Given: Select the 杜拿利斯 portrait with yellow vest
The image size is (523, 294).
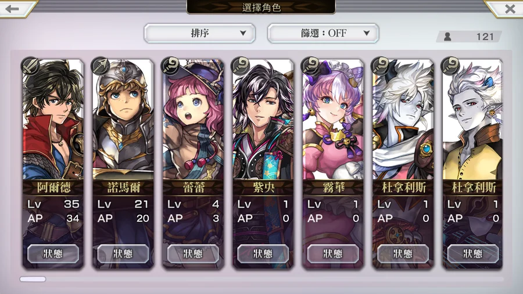Looking at the screenshot, I should coord(472,120).
